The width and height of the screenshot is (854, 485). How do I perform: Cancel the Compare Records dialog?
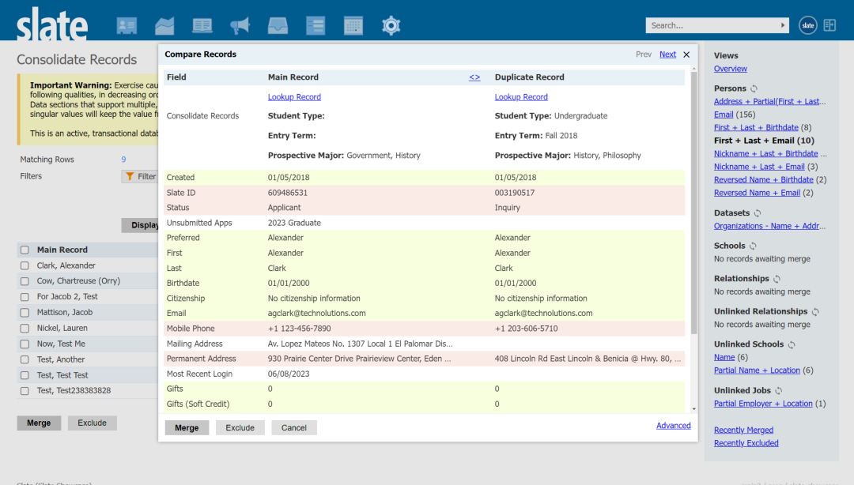point(294,428)
